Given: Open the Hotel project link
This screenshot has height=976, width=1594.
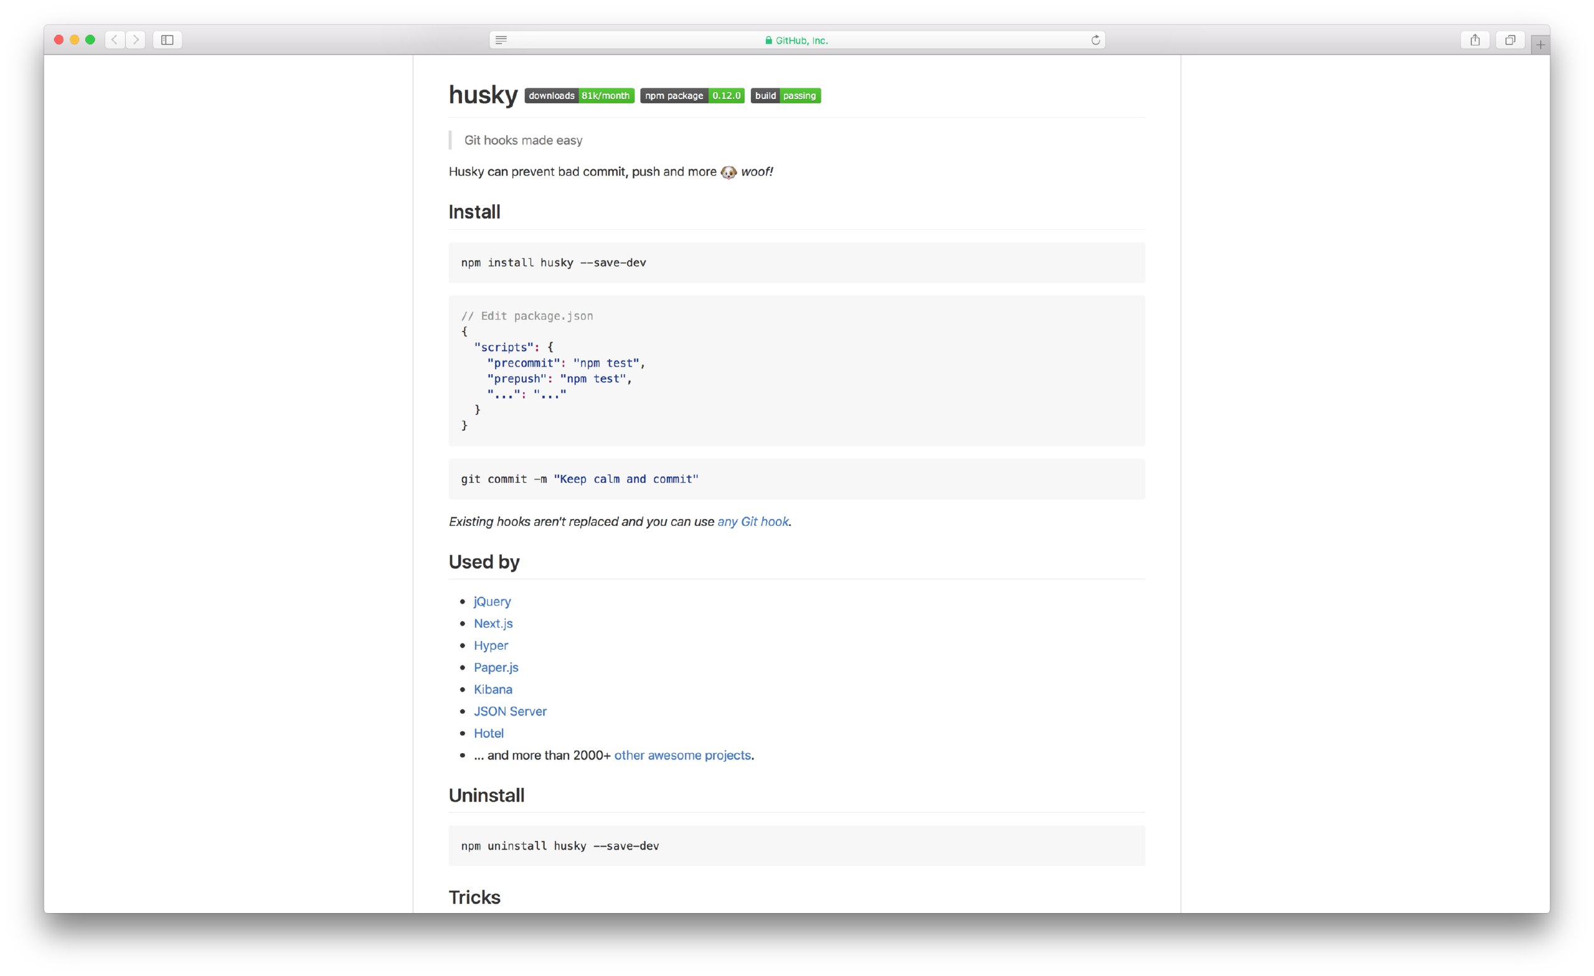Looking at the screenshot, I should (x=488, y=733).
